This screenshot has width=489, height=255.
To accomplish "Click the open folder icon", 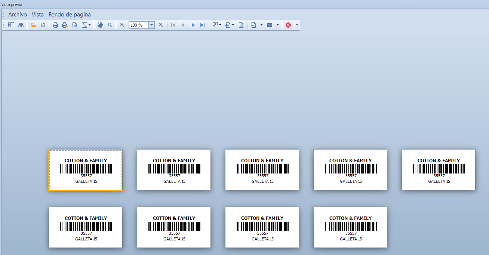I will click(x=33, y=25).
